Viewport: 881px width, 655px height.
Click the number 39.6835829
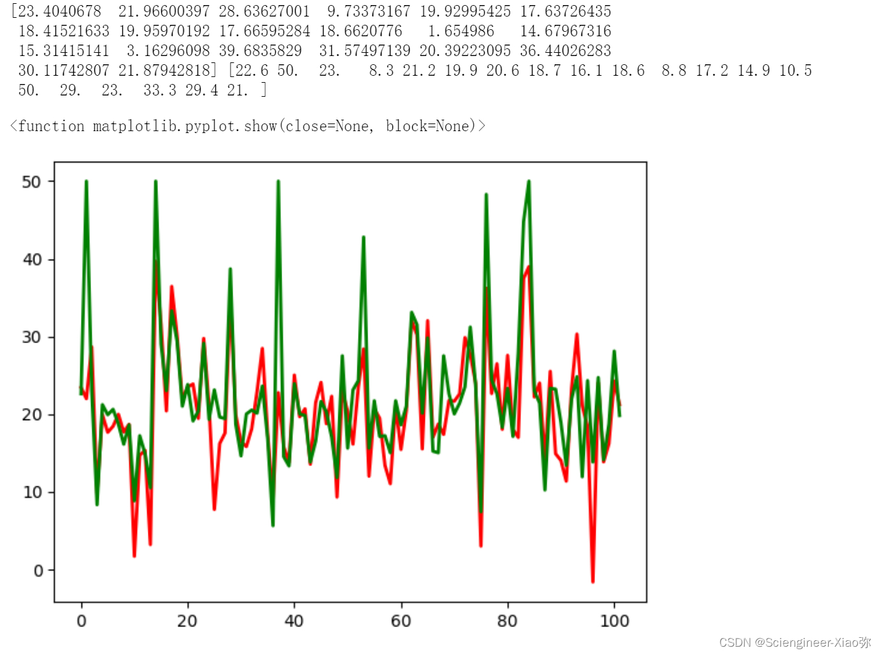261,51
